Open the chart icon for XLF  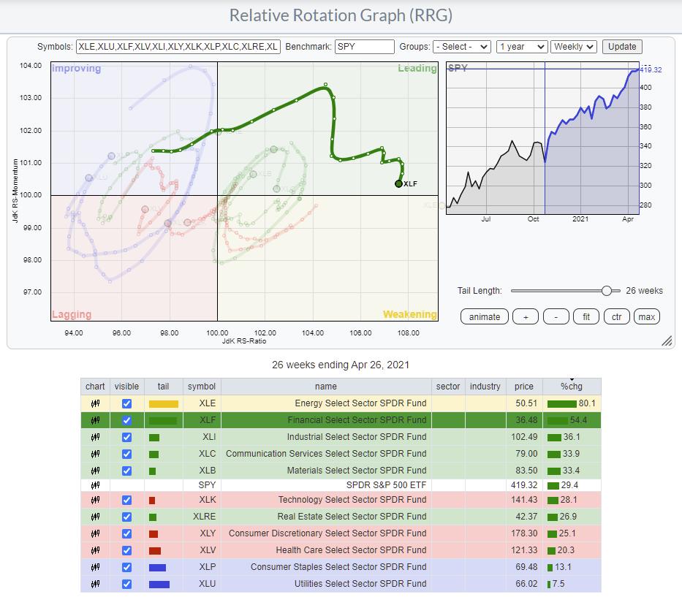95,420
